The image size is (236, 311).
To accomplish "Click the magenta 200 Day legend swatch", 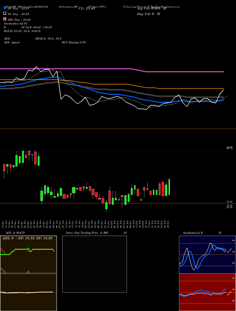I will point(5,19).
